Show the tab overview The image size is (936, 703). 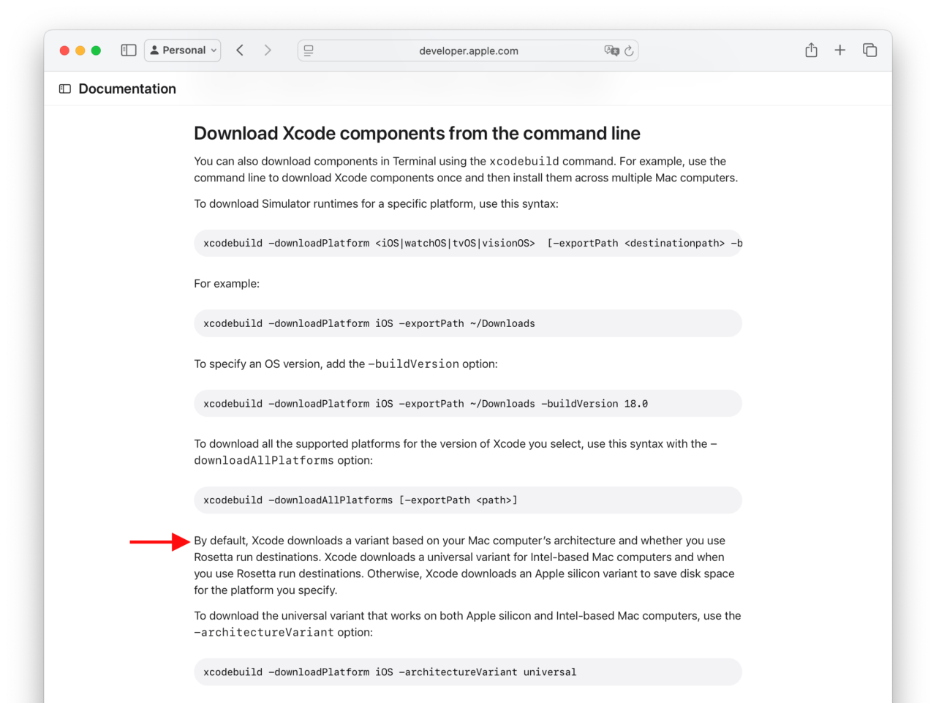coord(870,50)
